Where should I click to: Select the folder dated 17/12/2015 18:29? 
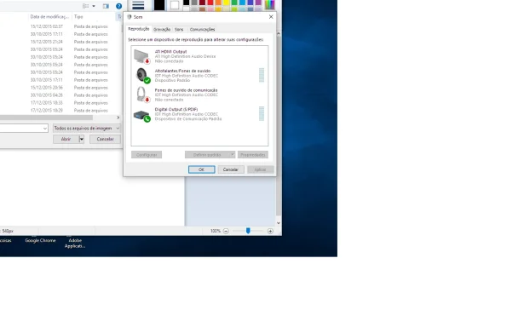pos(60,111)
